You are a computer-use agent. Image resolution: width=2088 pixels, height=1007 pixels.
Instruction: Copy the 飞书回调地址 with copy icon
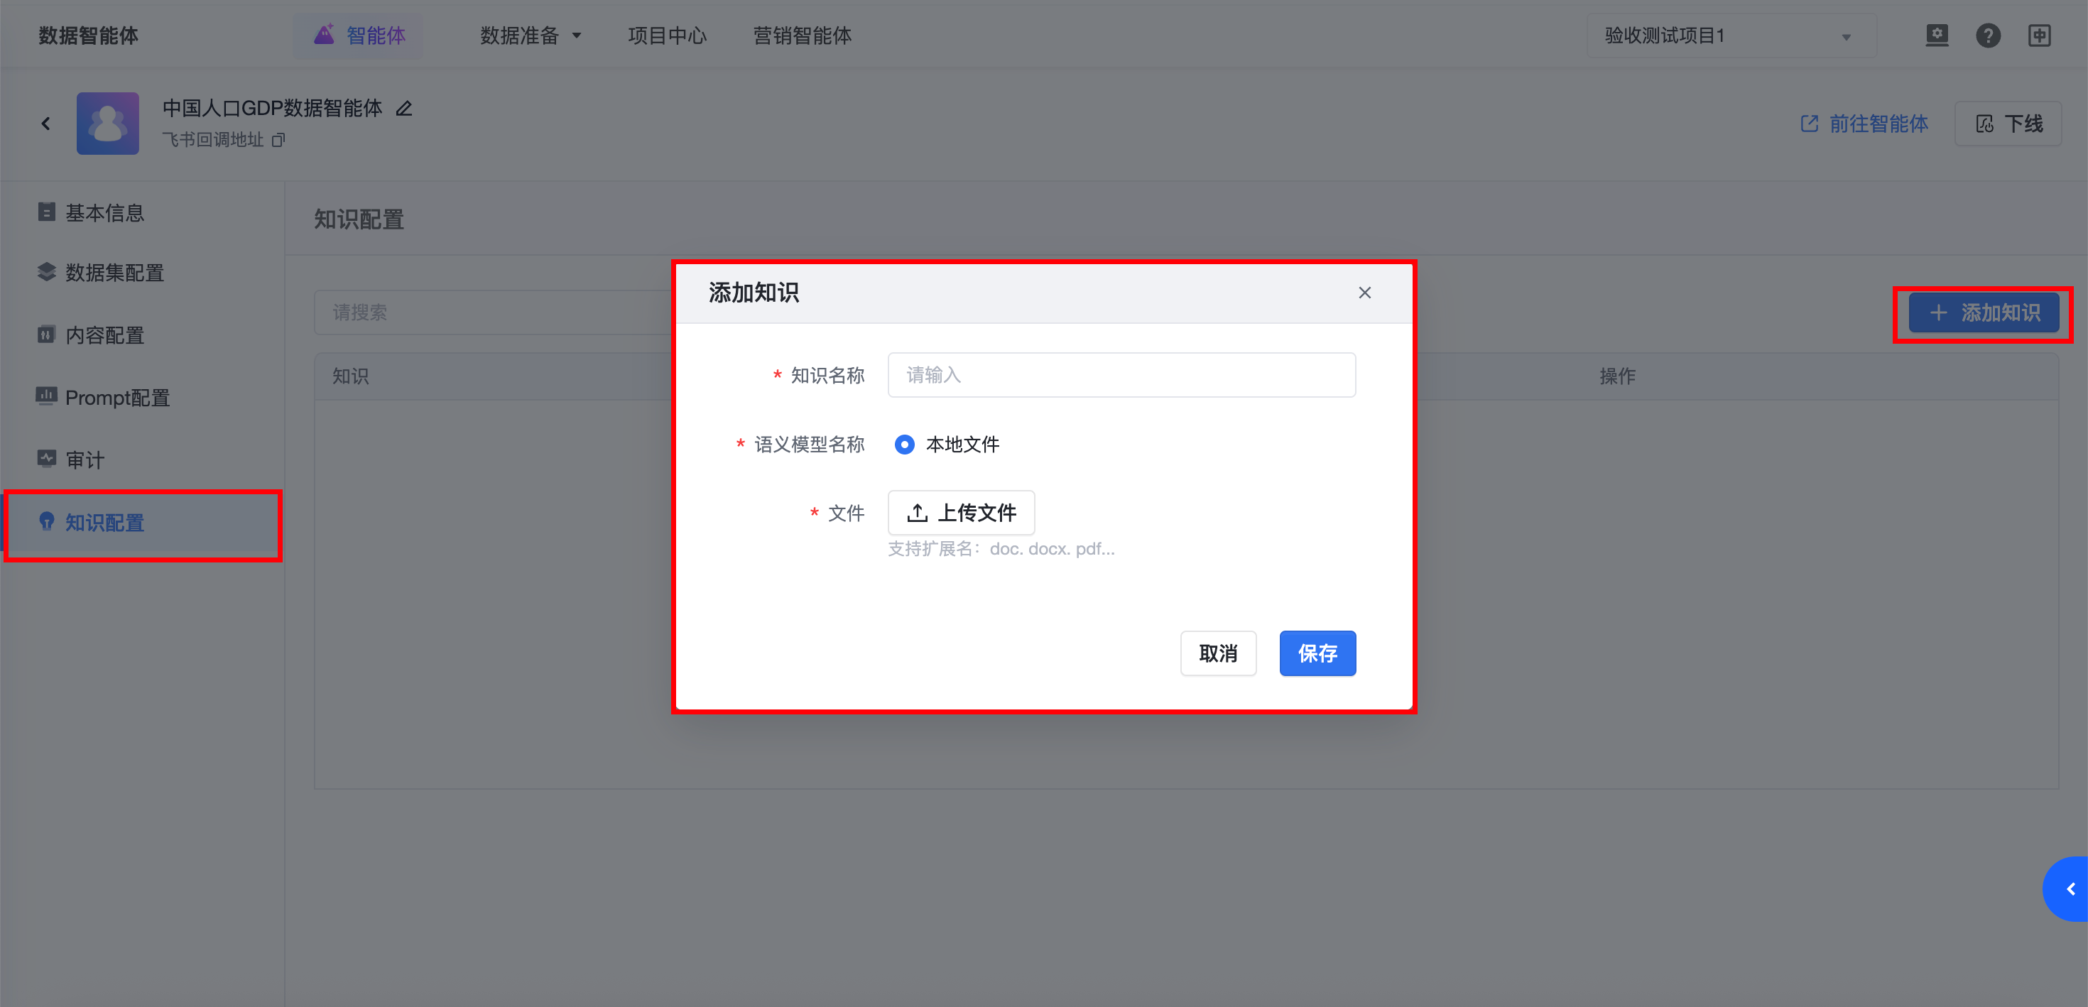(x=278, y=141)
